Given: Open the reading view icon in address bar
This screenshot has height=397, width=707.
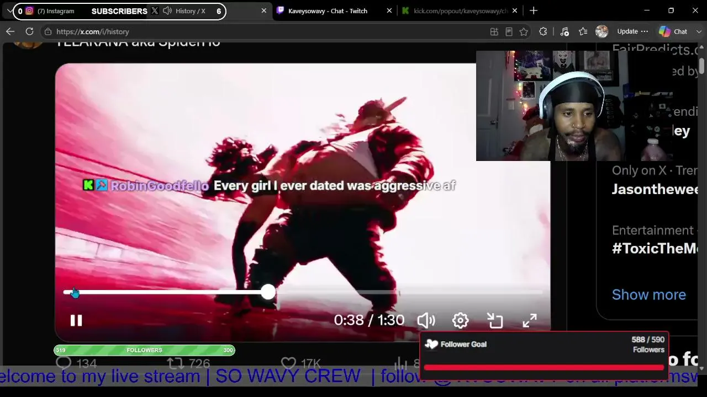Looking at the screenshot, I should [509, 31].
